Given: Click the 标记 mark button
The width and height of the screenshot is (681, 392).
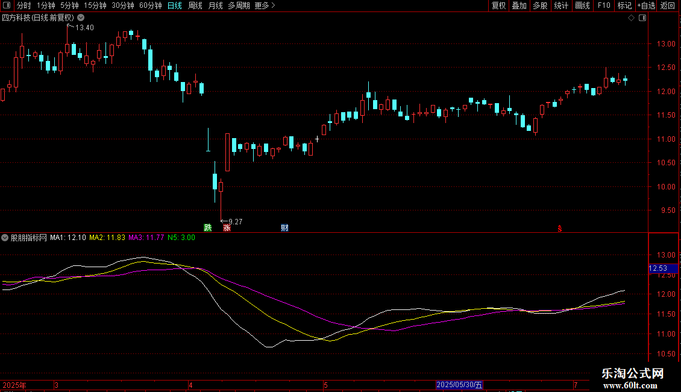Looking at the screenshot, I should (624, 5).
